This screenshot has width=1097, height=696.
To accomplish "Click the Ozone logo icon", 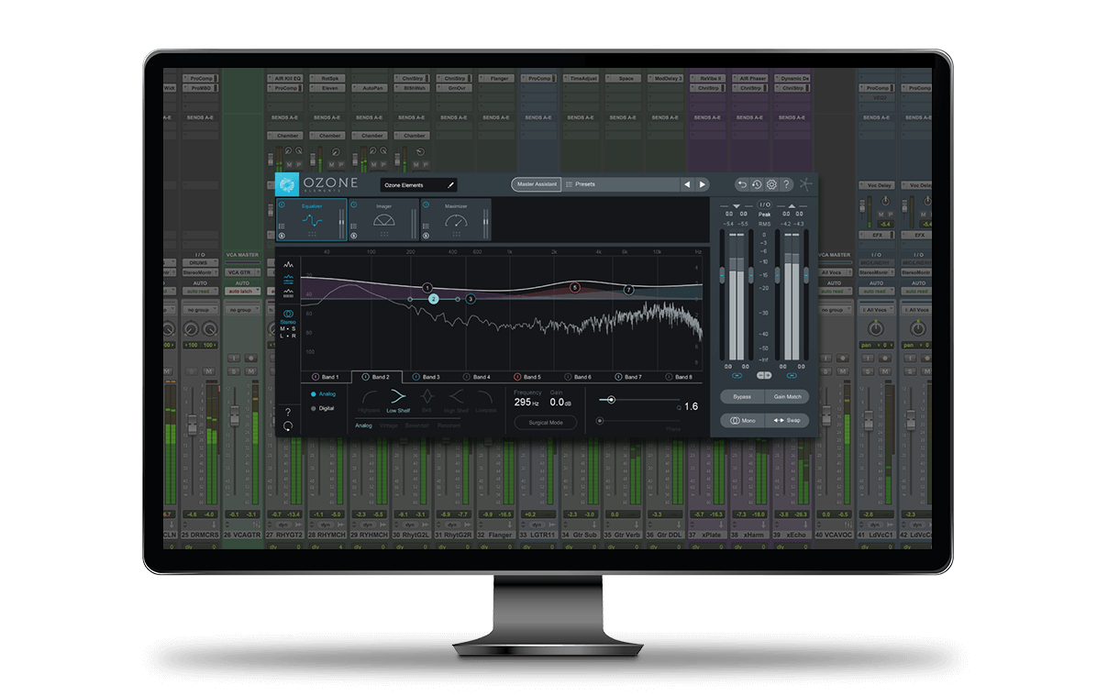I will (287, 184).
